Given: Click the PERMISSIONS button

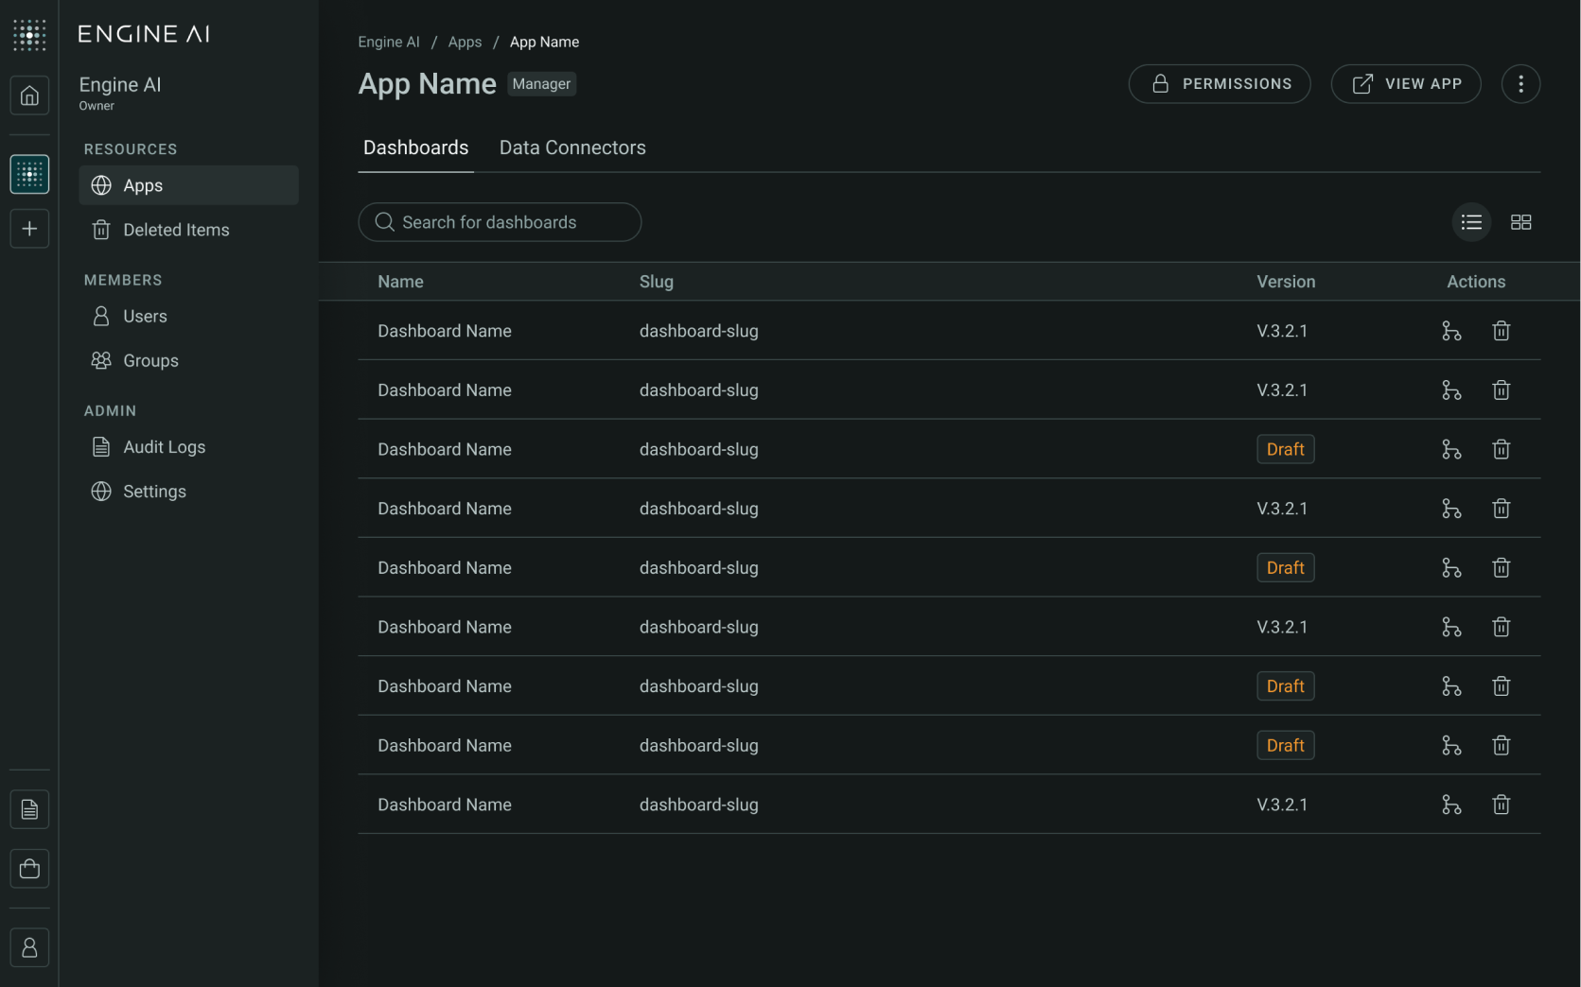Looking at the screenshot, I should click(x=1220, y=84).
